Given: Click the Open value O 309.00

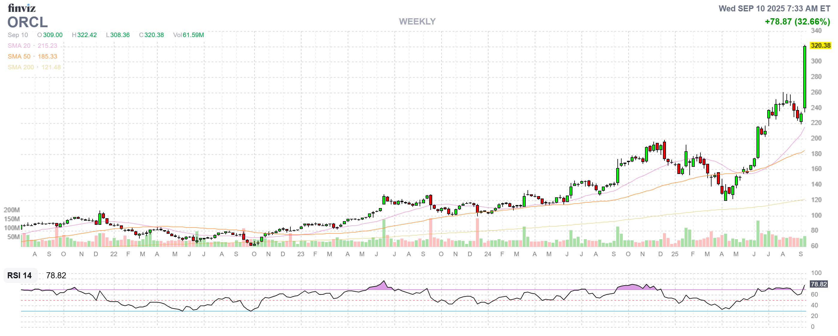Looking at the screenshot, I should [50, 35].
